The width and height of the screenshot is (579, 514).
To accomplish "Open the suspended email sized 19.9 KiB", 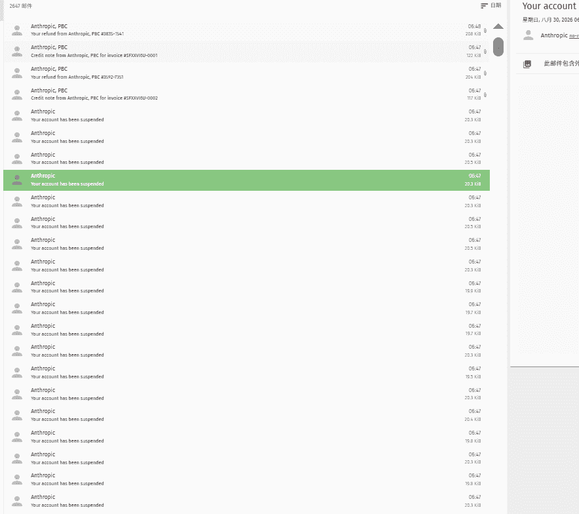I will coord(247,287).
